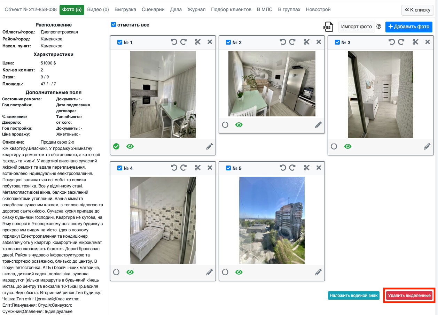
Task: Click green main-photo checkmark on photo № 1
Action: coord(116,146)
